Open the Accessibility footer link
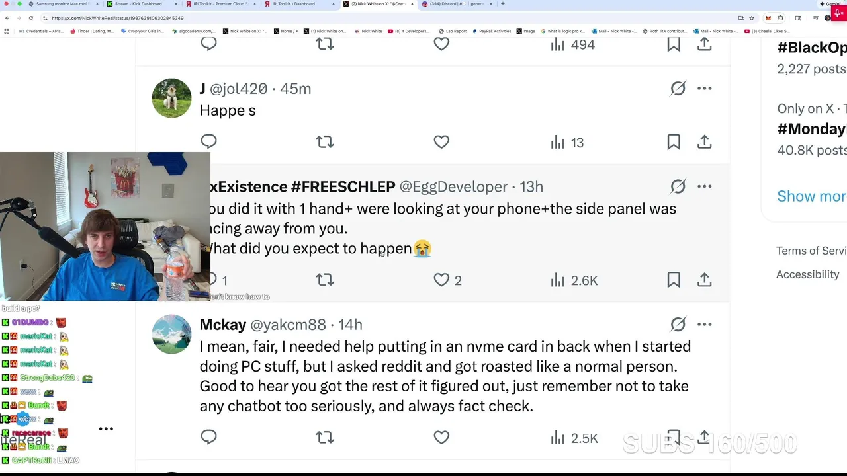 pyautogui.click(x=807, y=274)
